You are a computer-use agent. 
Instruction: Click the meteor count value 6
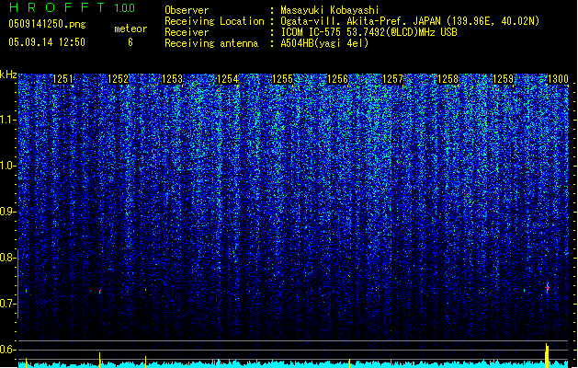coord(130,42)
